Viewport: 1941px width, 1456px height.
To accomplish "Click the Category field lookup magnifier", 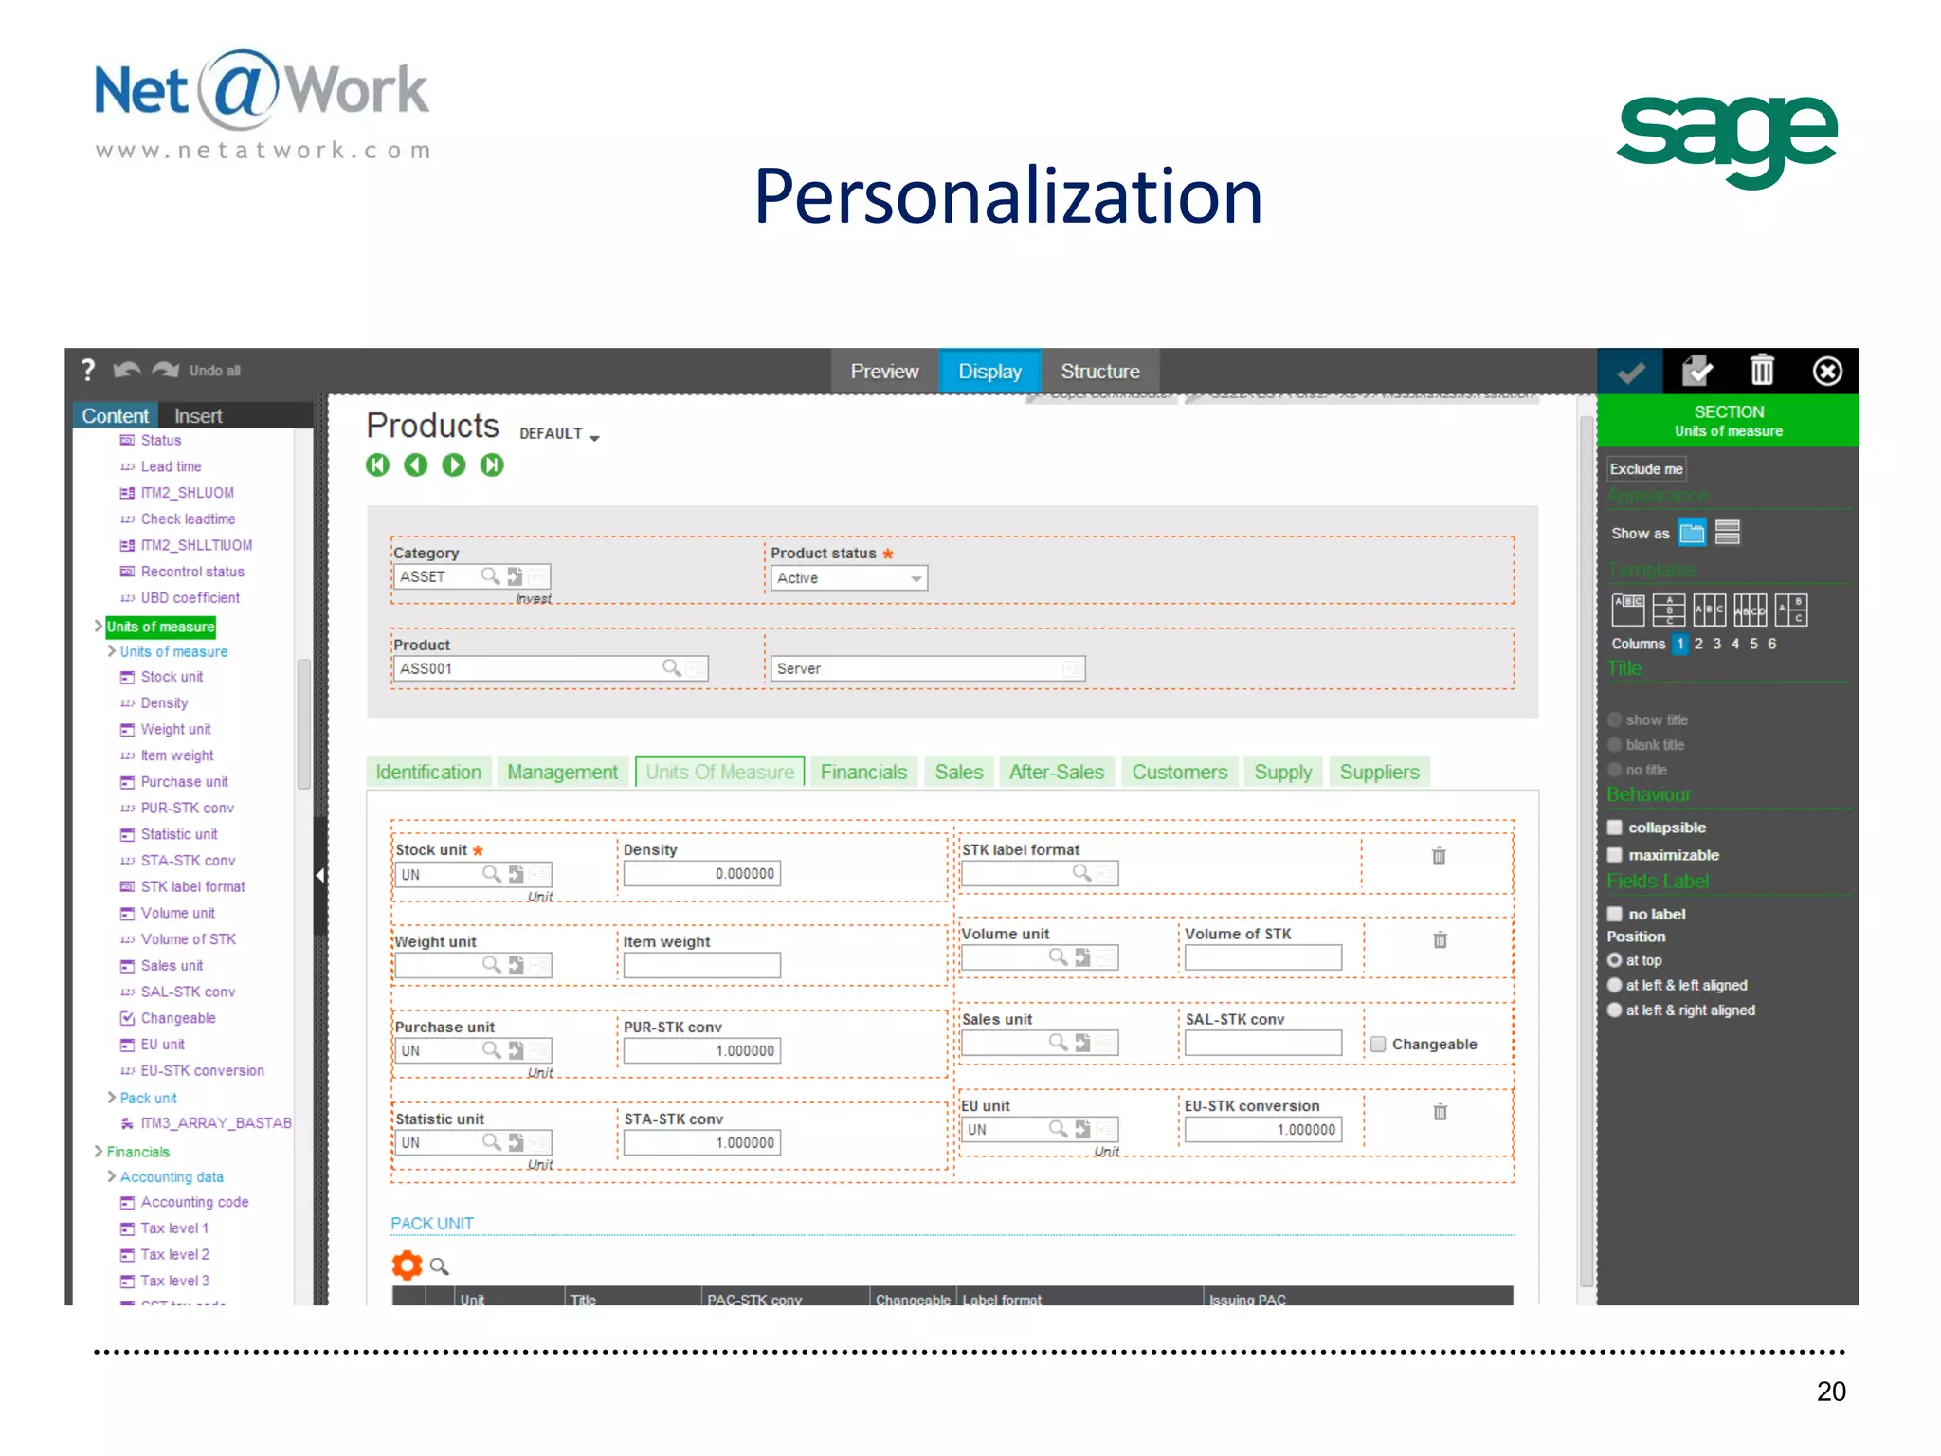I will tap(490, 576).
